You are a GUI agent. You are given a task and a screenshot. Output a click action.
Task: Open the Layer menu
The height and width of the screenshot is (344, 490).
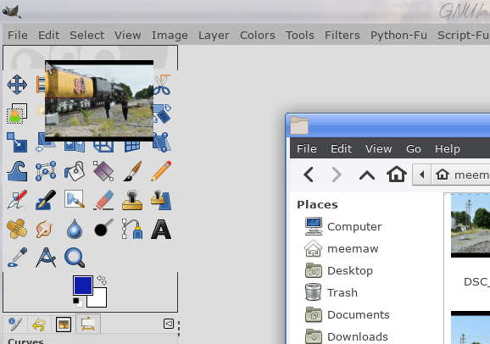tap(214, 36)
